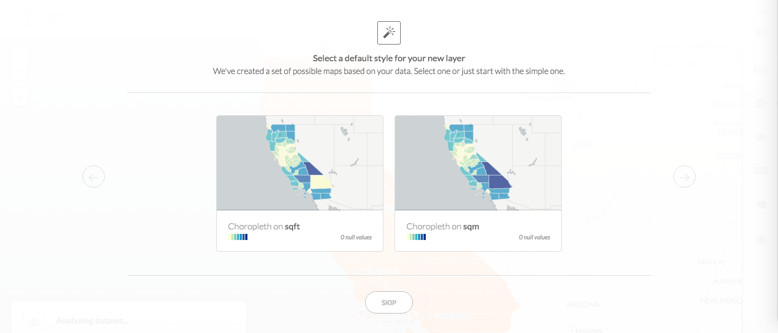Click the "Analyzing dataset..." notification
778x333 pixels.
pyautogui.click(x=93, y=321)
